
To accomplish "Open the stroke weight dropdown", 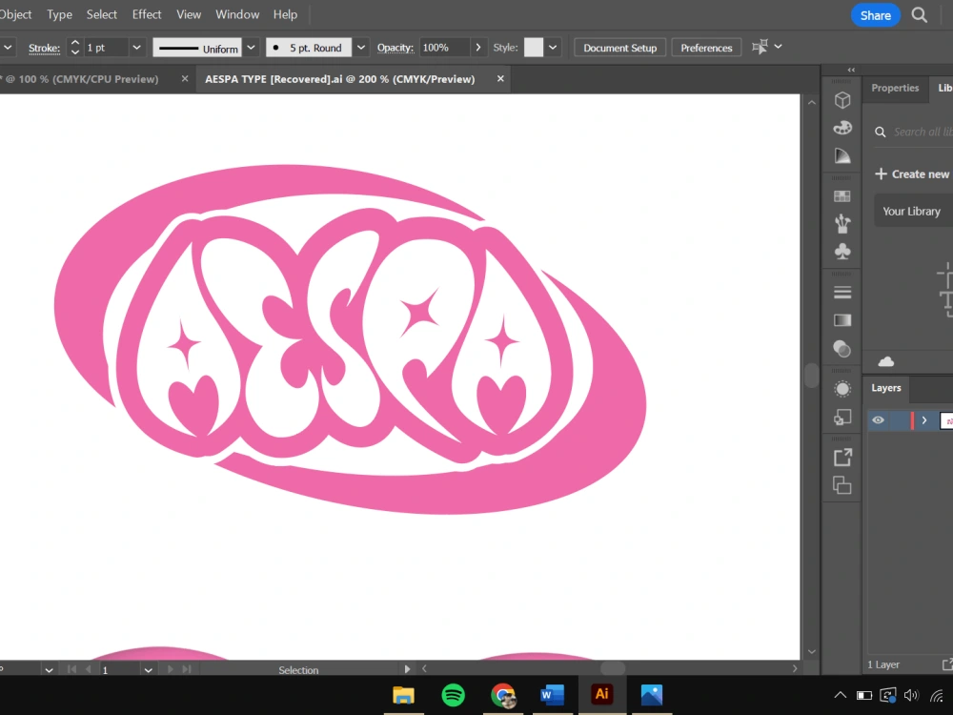I will [136, 47].
